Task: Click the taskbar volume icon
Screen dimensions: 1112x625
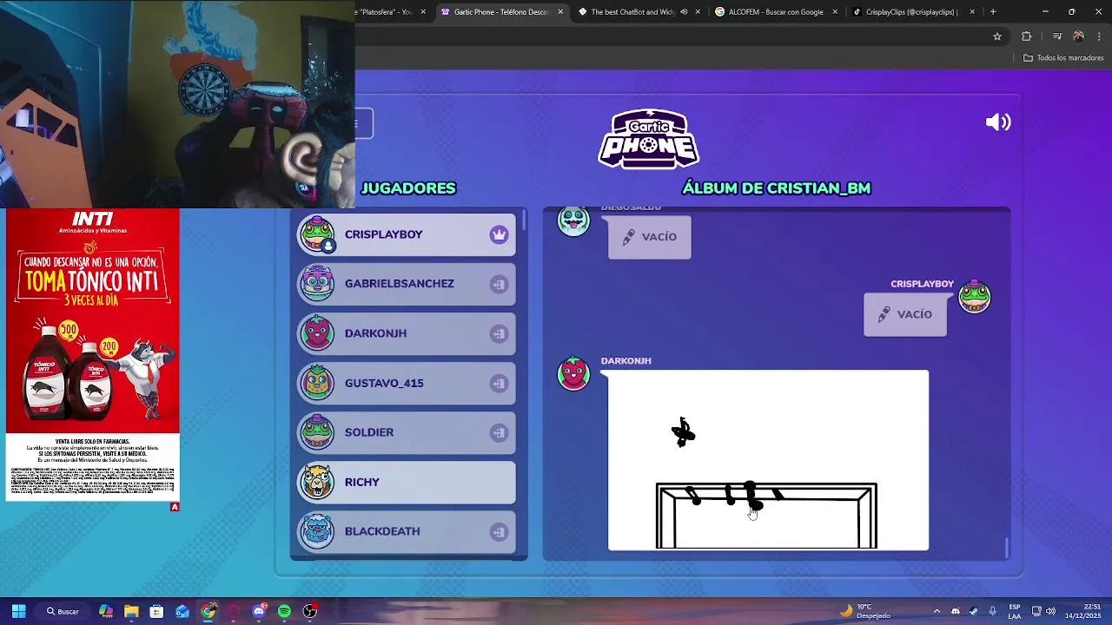Action: (1051, 611)
